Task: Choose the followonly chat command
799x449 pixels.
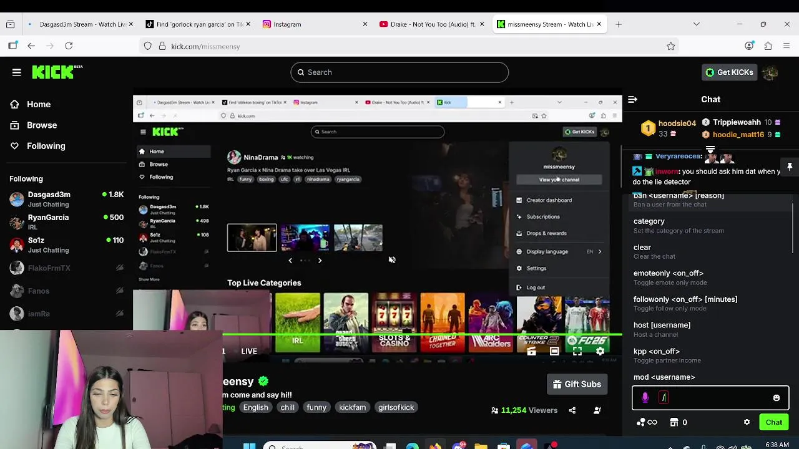Action: coord(710,304)
